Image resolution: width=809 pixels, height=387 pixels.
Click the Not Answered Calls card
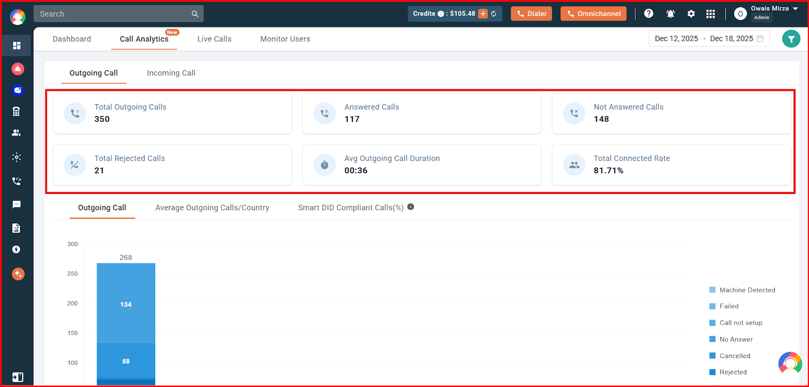click(x=671, y=113)
